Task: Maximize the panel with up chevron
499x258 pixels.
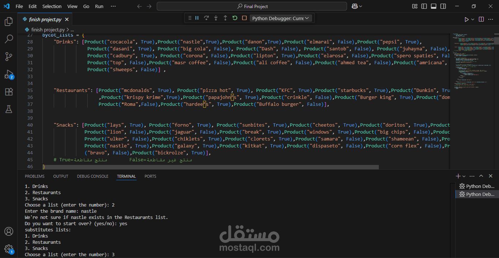Action: tap(481, 176)
